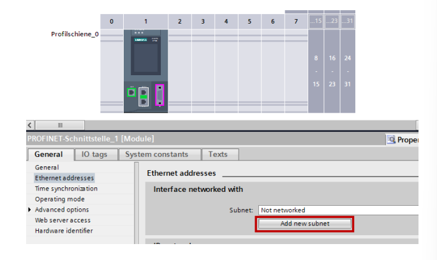The height and width of the screenshot is (260, 437).
Task: Expand the Advanced options tree node
Action: pyautogui.click(x=30, y=210)
